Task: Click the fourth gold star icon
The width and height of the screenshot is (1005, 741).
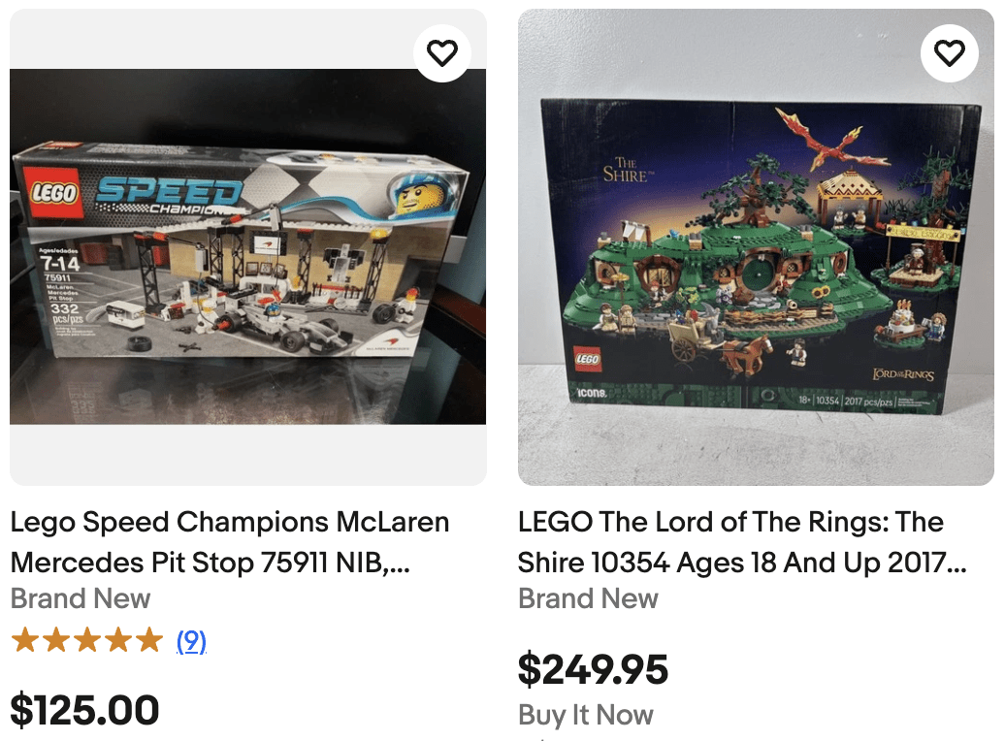Action: 117,639
